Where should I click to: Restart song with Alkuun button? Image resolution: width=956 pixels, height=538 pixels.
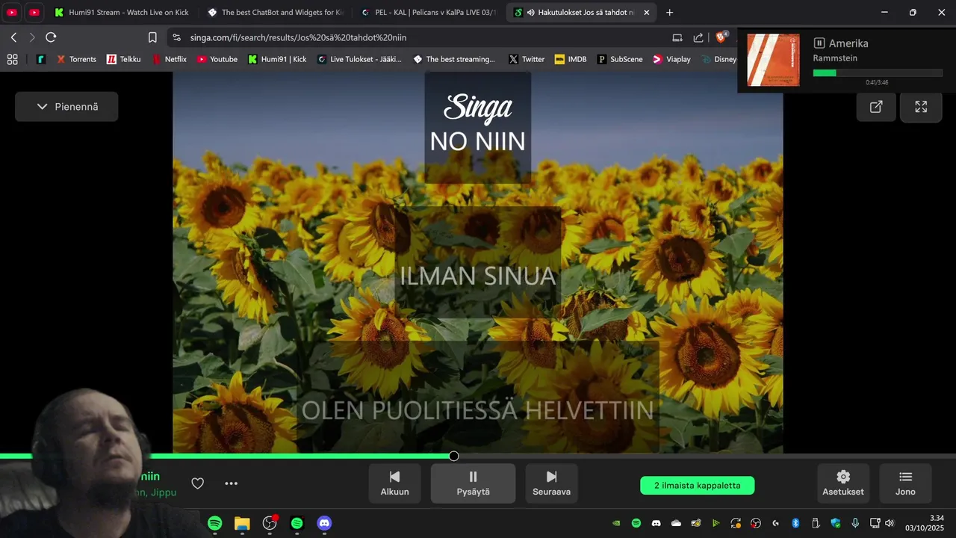pyautogui.click(x=394, y=483)
